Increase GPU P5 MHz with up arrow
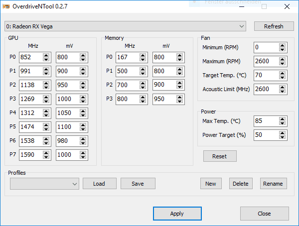Viewport: 299px width, 226px height. point(46,125)
